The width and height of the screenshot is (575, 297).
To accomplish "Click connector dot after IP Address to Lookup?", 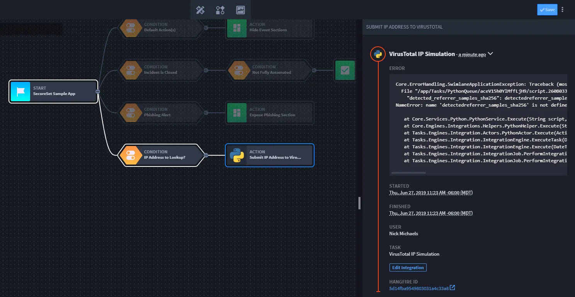I will point(206,155).
